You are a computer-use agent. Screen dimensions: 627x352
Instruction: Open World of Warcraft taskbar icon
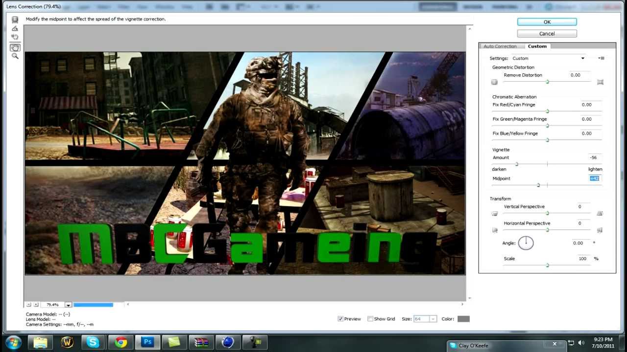[x=67, y=342]
